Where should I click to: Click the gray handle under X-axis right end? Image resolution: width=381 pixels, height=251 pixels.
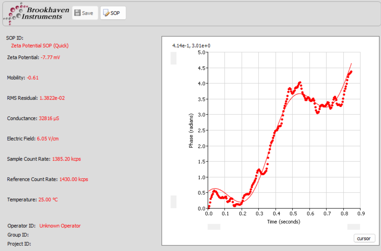coord(354,227)
